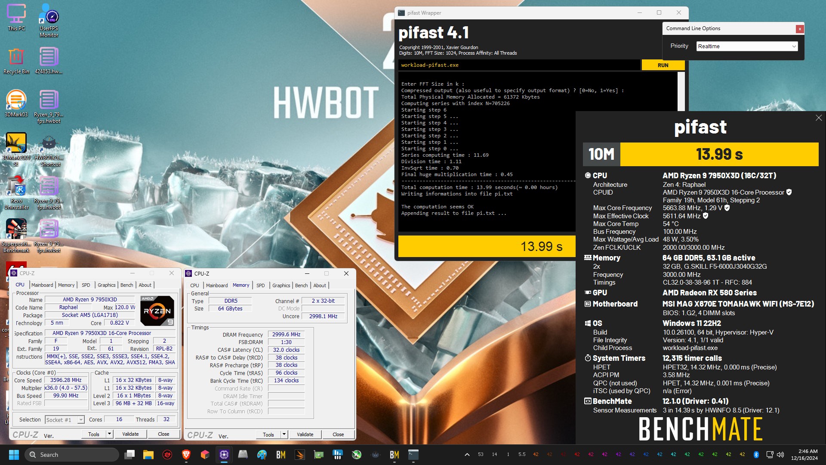Select CPU tab in right CPU-Z window
Viewport: 826px width, 465px height.
coord(194,285)
